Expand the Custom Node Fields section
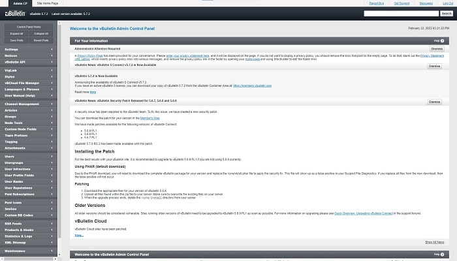The height and width of the screenshot is (261, 457). pyautogui.click(x=29, y=129)
